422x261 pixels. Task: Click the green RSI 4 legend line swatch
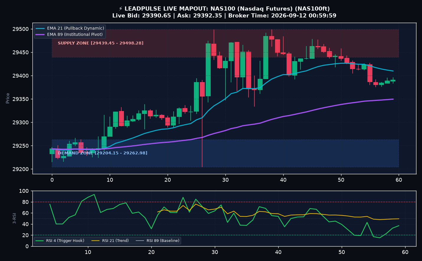[40, 241]
